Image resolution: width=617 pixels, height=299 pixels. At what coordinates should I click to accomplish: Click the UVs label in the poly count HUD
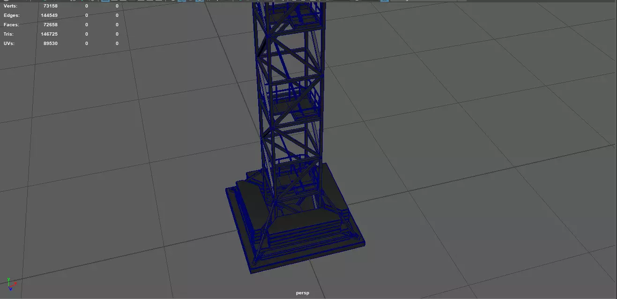9,44
